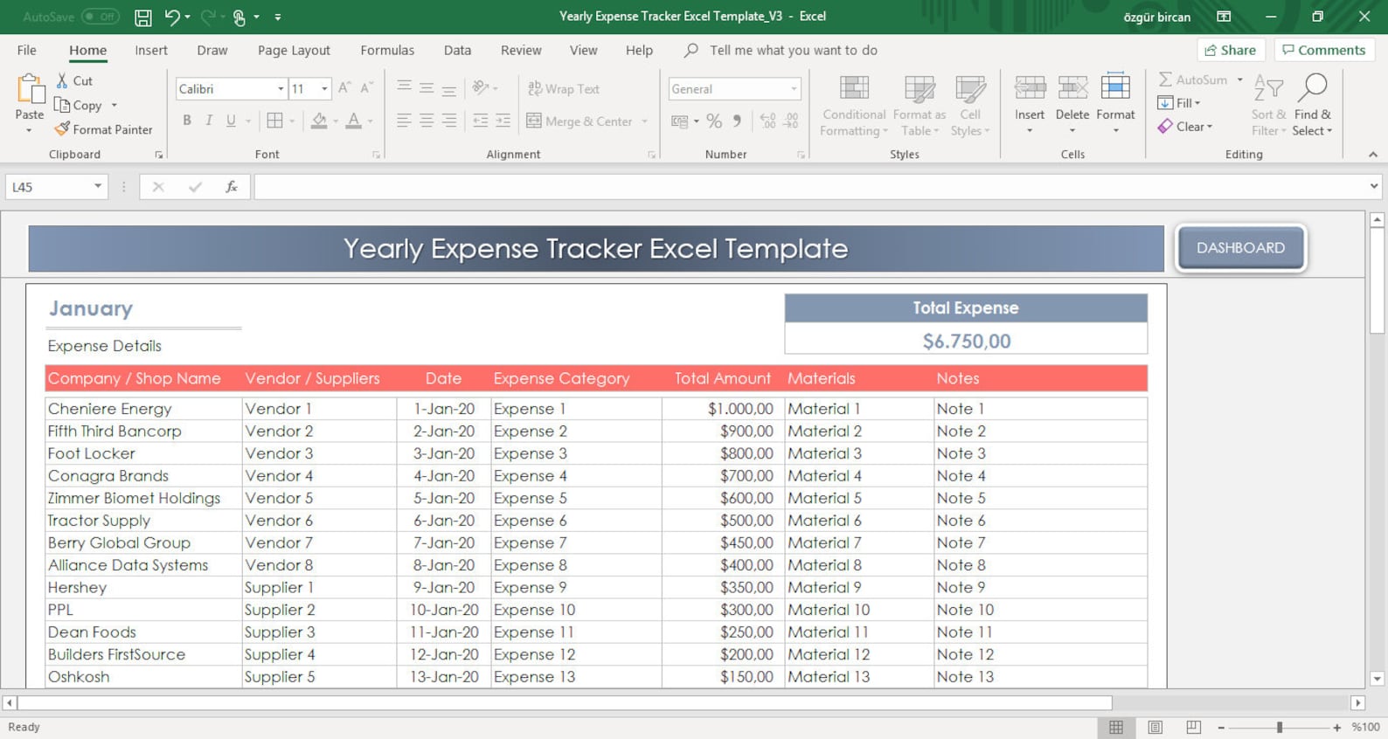The width and height of the screenshot is (1388, 739).
Task: Click the Paste clipboard icon
Action: pos(30,90)
